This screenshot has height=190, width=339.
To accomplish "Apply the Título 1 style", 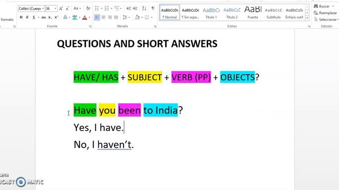I will [x=211, y=13].
